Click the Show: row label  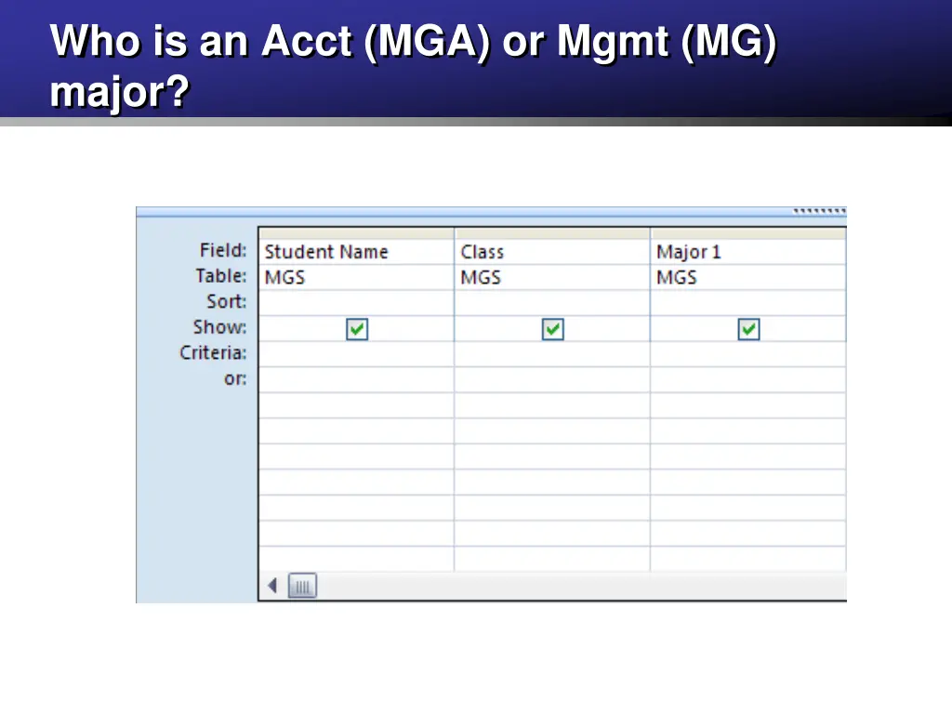[x=219, y=326]
